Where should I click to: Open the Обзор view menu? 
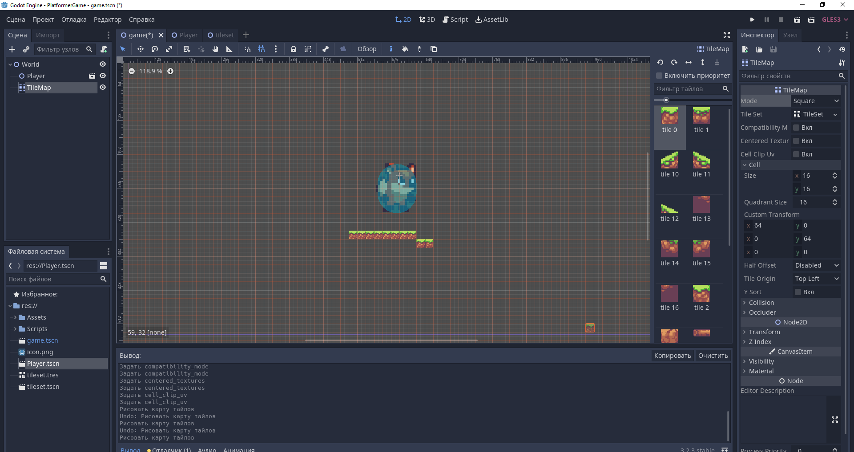367,49
